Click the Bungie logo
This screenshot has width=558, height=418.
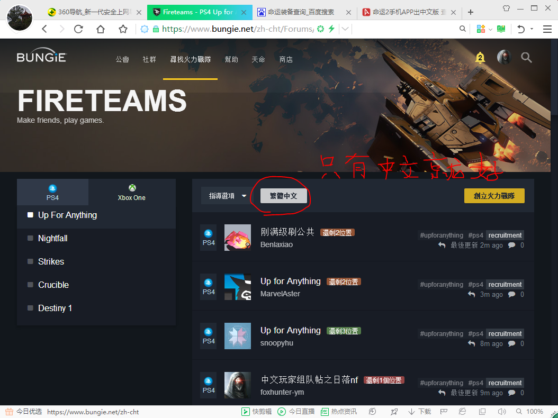[42, 56]
